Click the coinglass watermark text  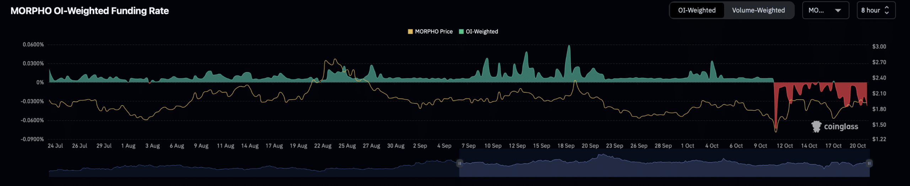click(841, 126)
